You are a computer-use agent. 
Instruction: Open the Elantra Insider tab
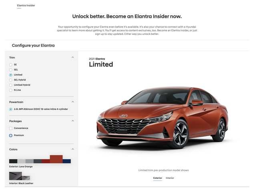click(26, 5)
